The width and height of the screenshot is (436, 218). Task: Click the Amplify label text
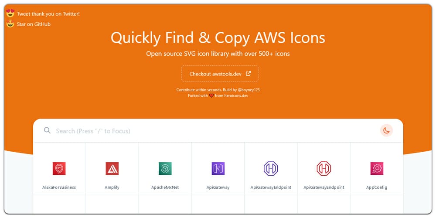(112, 187)
